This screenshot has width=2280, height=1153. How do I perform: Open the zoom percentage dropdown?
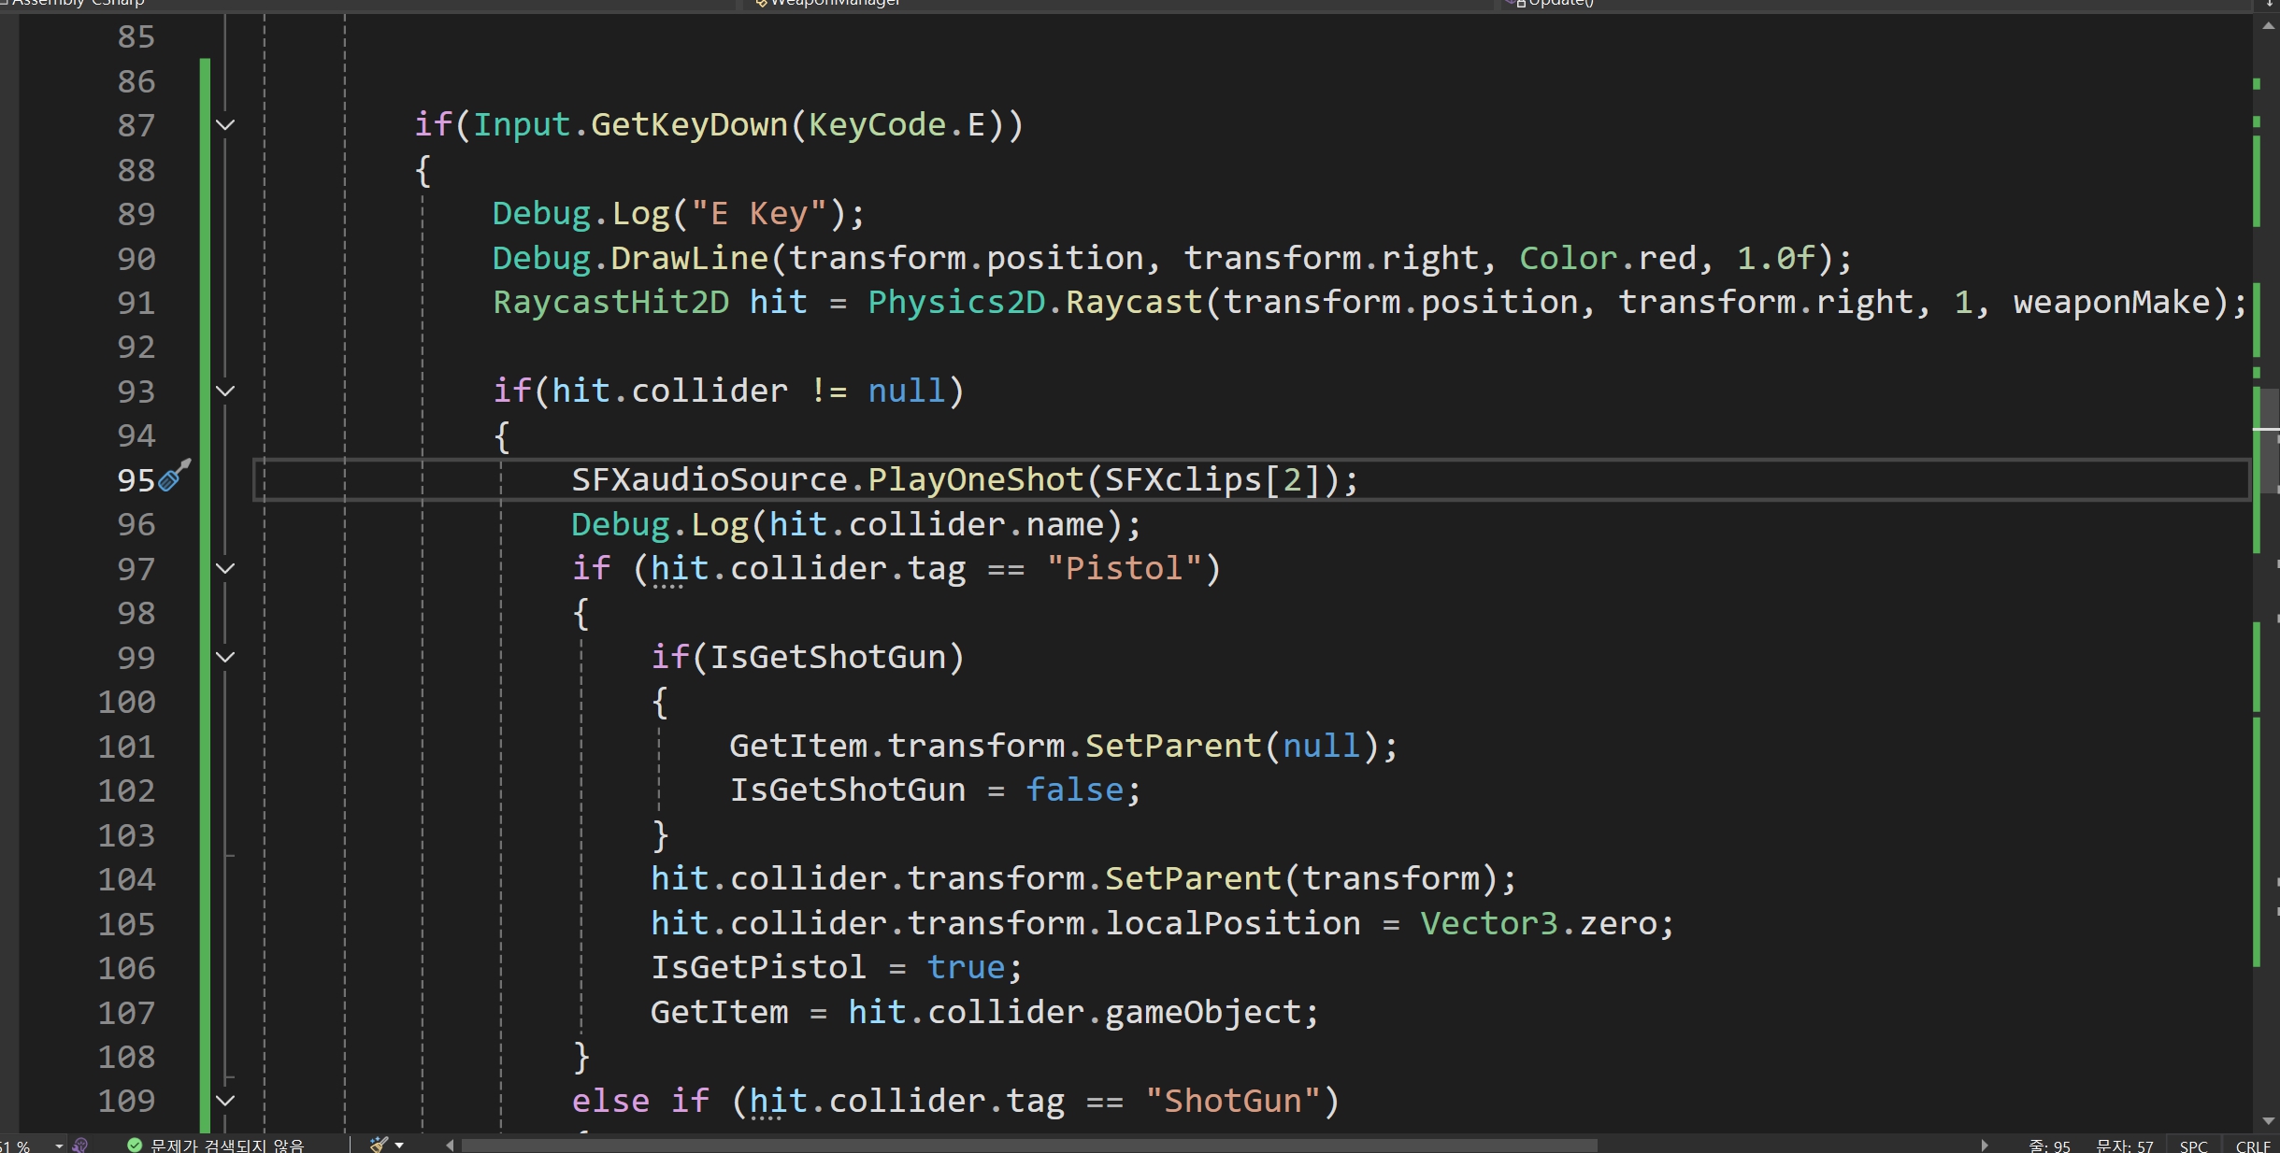[x=59, y=1146]
